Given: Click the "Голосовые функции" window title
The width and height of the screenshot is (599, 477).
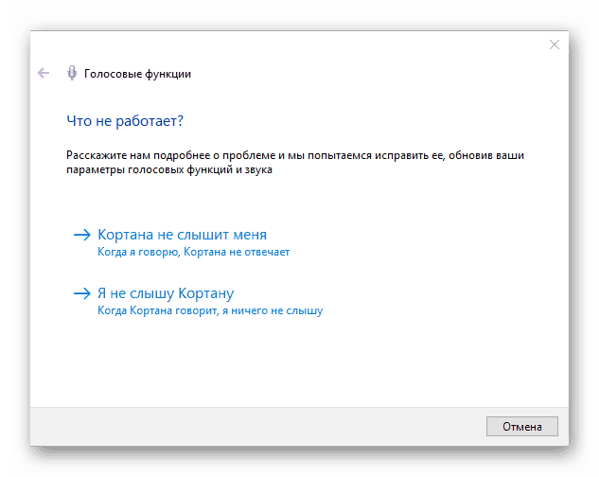Looking at the screenshot, I should click(137, 74).
